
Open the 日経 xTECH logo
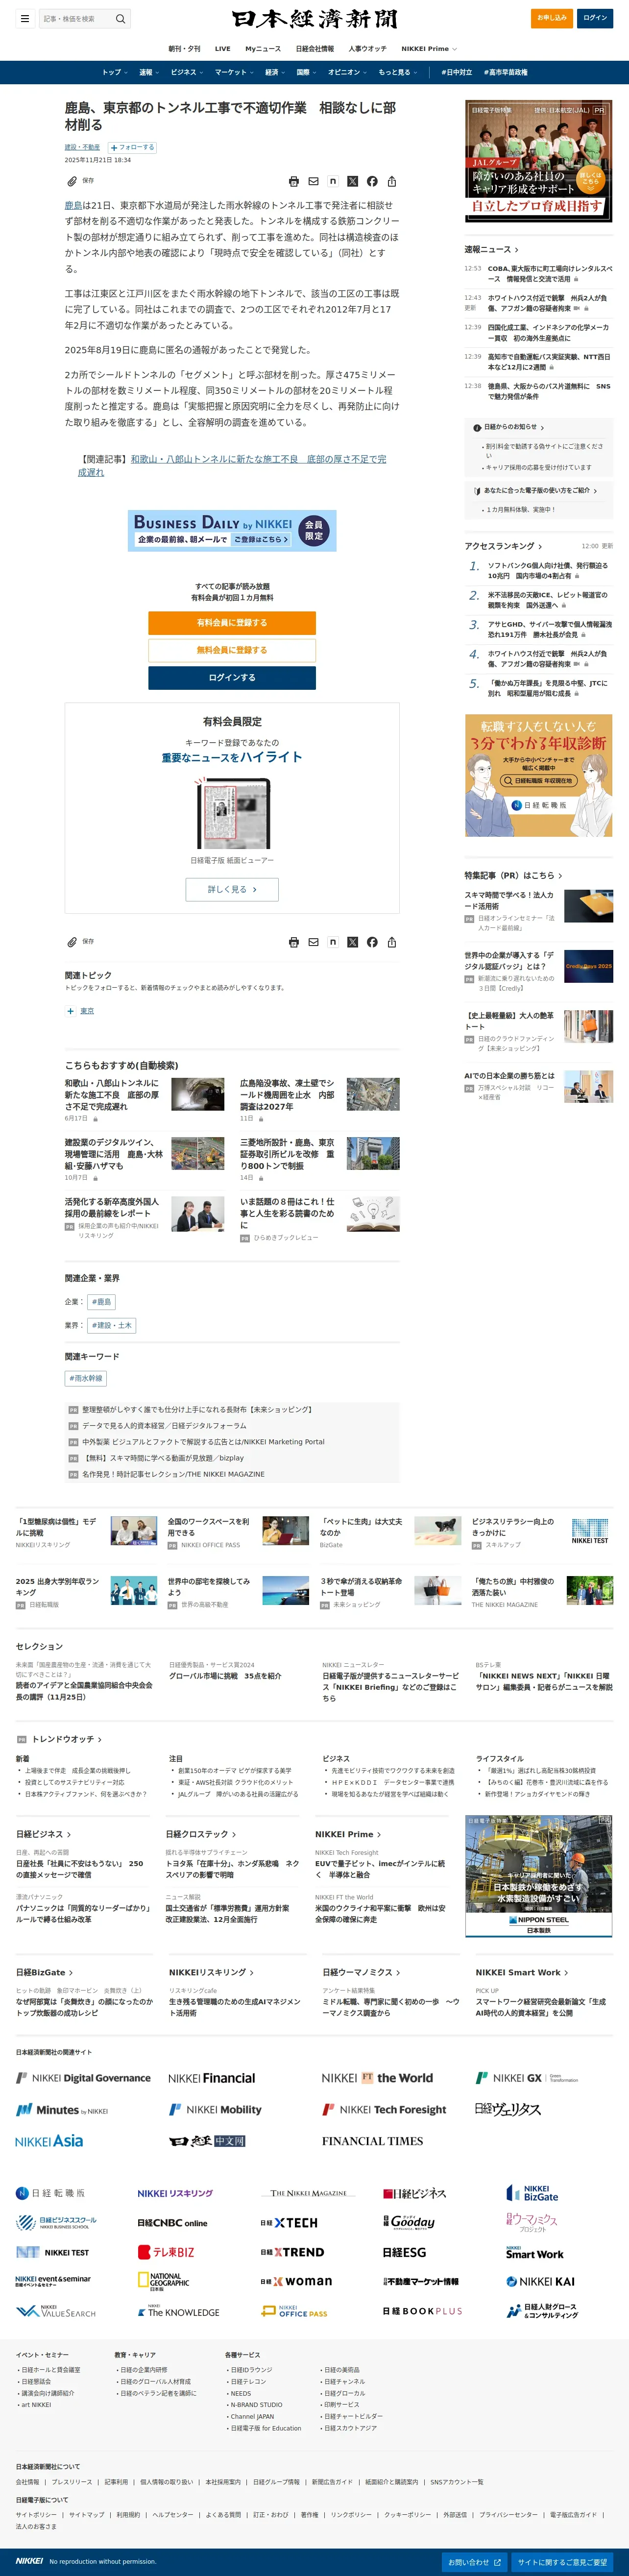289,2223
